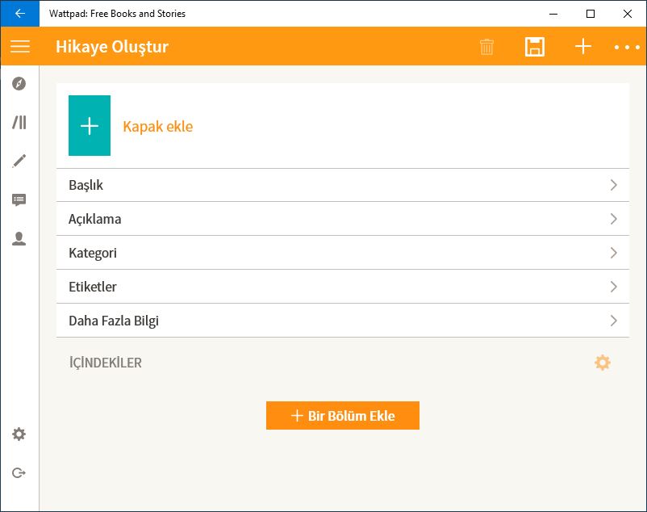Open the Create pencil icon in sidebar
This screenshot has height=512, width=647.
tap(19, 161)
